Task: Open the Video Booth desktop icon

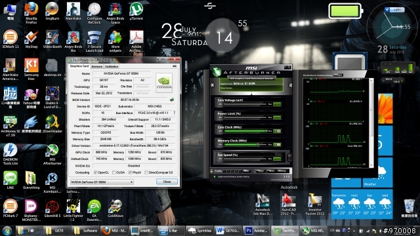Action: coord(52,39)
